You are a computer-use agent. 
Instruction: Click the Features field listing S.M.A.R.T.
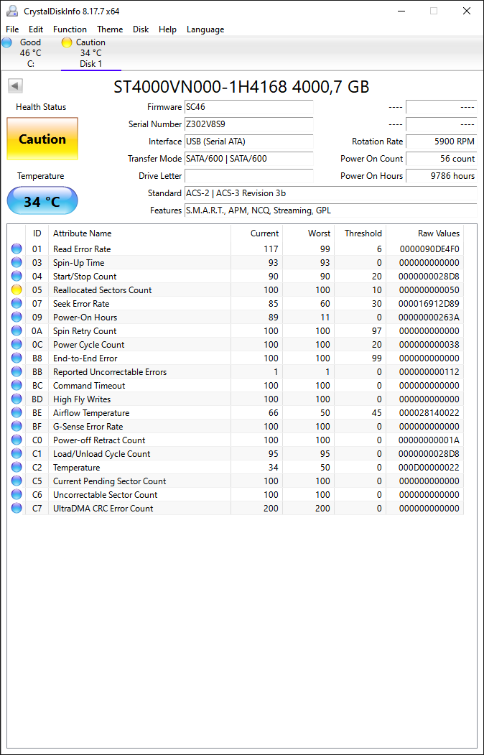coord(330,210)
